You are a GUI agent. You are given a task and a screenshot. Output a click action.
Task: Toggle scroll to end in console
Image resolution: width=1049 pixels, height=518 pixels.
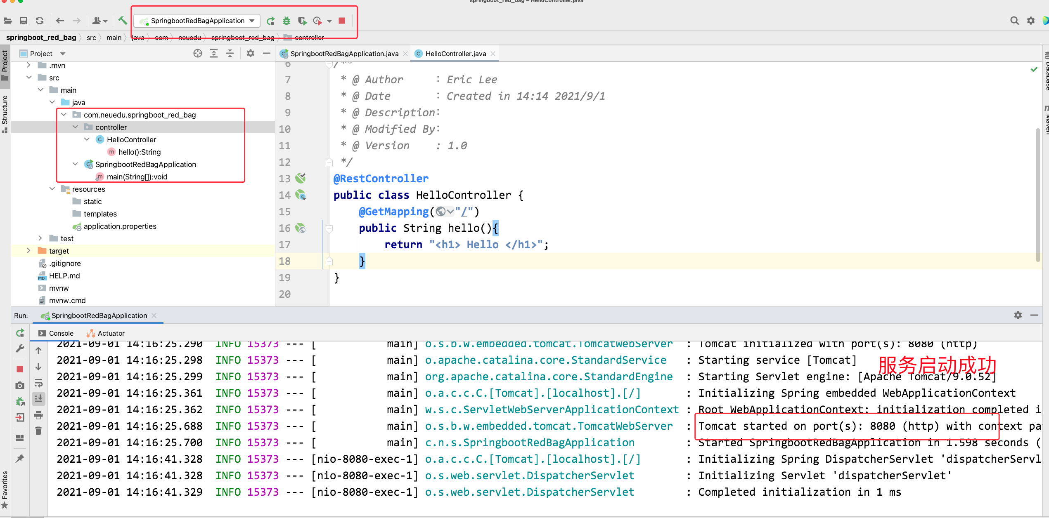(x=38, y=399)
